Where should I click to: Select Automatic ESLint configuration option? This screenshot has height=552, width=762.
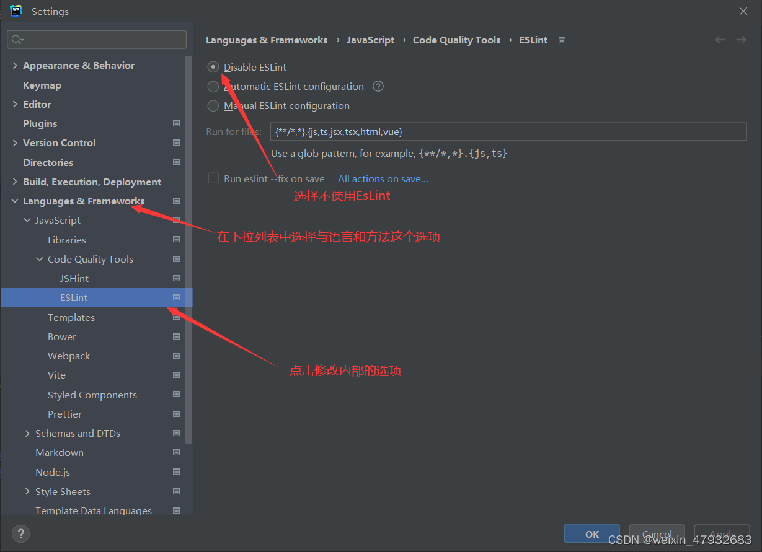tap(213, 86)
